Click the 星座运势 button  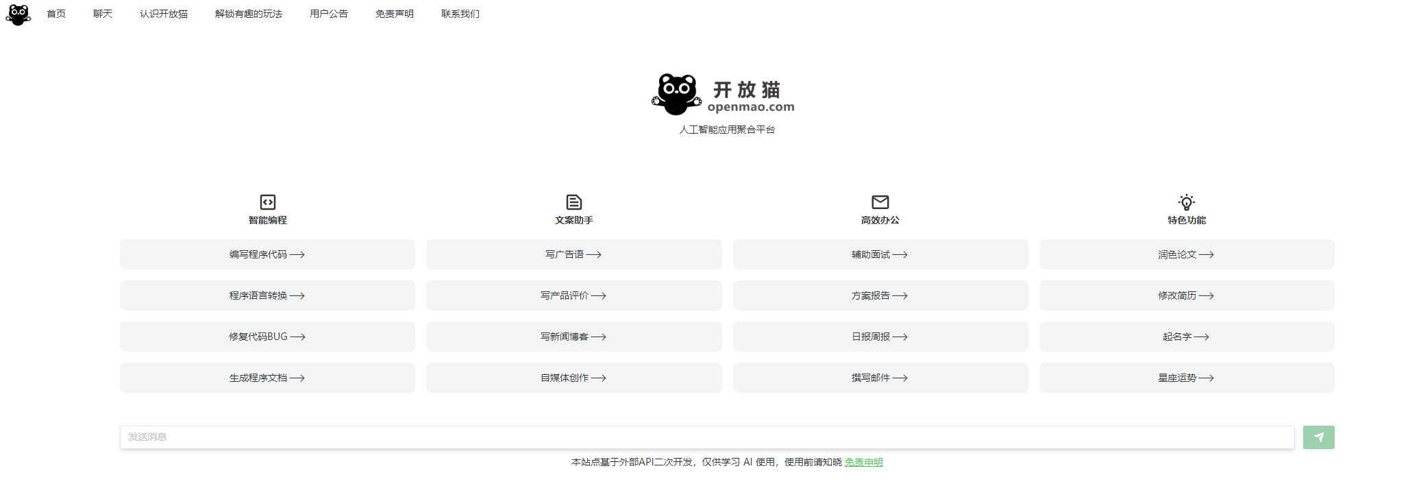(x=1186, y=378)
